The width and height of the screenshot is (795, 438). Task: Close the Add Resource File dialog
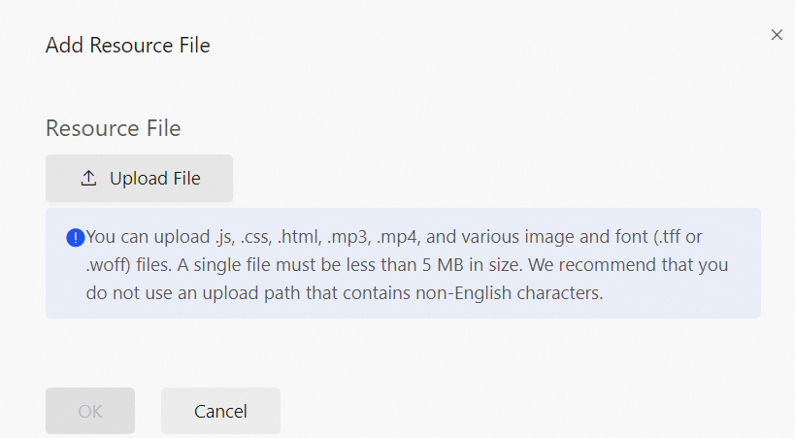(777, 35)
